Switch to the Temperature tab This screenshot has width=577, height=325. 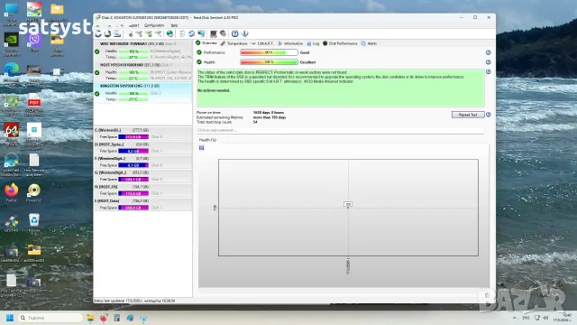(234, 43)
